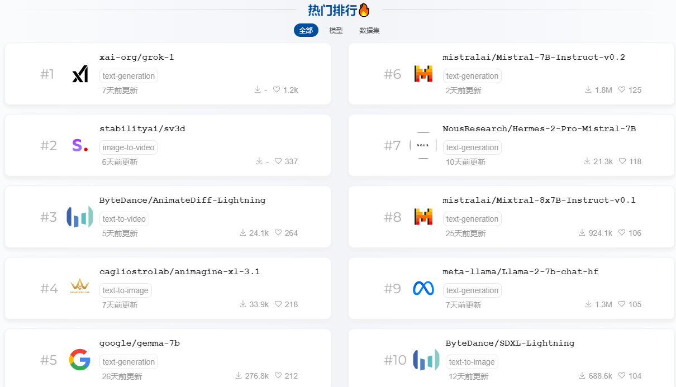Screen dimensions: 676x387
Task: Switch to the 数据集 tab
Action: click(x=369, y=31)
